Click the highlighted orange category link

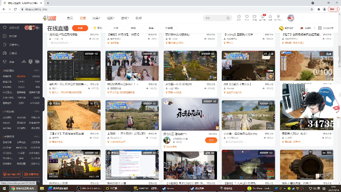click(x=21, y=76)
